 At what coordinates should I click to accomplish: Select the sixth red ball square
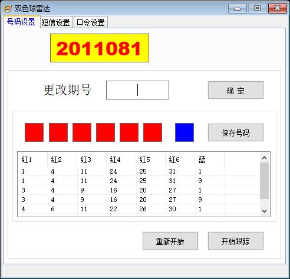tap(153, 132)
